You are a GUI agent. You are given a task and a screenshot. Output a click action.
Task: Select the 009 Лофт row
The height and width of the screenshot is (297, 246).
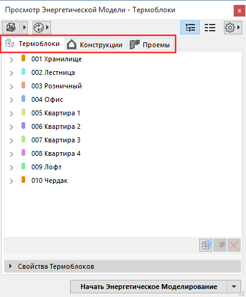122,167
